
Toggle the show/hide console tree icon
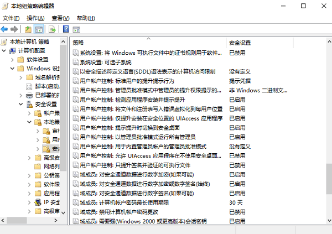coord(39,29)
